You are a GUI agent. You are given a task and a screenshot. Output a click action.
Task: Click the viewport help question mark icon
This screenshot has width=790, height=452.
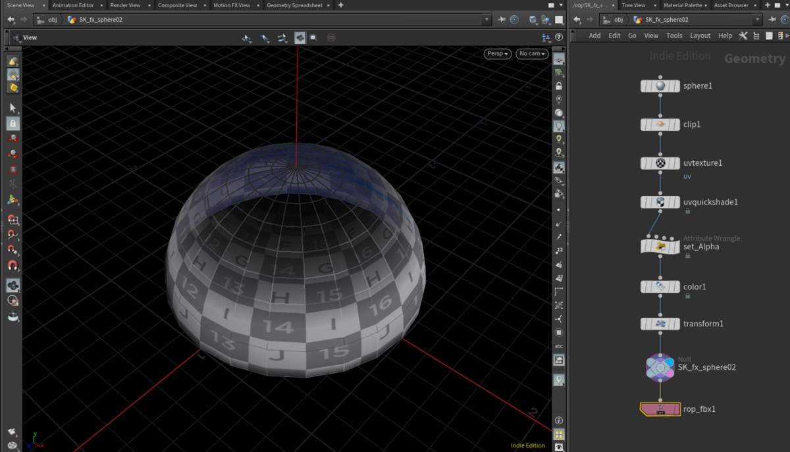point(559,38)
